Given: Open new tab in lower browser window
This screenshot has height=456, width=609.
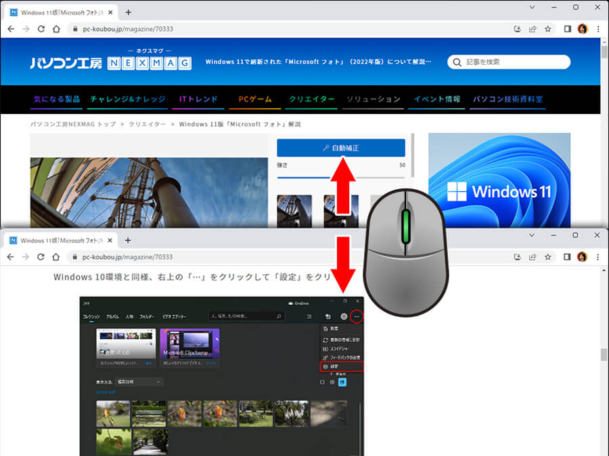Looking at the screenshot, I should coord(128,240).
